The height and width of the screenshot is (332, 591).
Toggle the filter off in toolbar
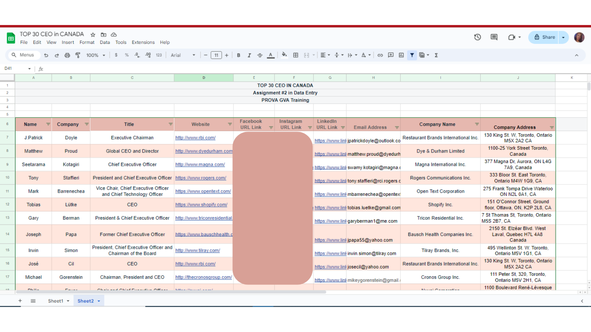[412, 55]
